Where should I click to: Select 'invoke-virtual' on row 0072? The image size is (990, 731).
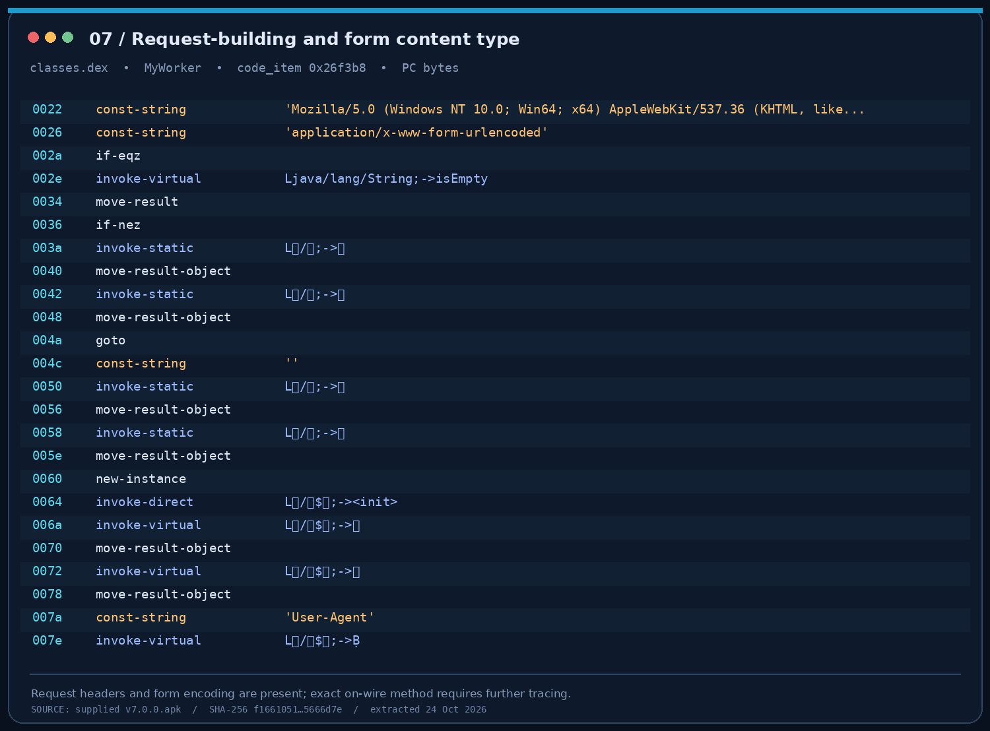148,571
